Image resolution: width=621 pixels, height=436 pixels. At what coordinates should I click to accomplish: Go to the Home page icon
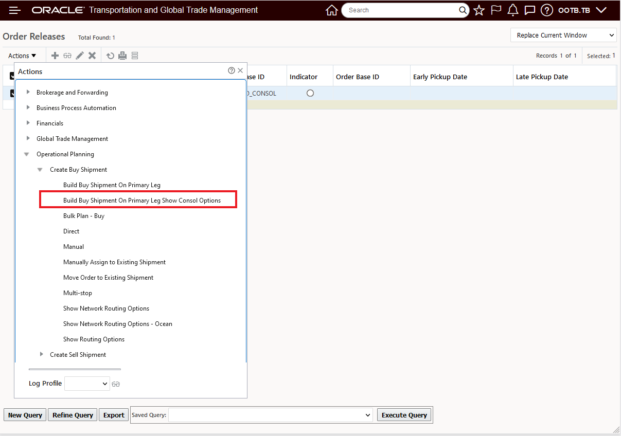click(x=332, y=10)
